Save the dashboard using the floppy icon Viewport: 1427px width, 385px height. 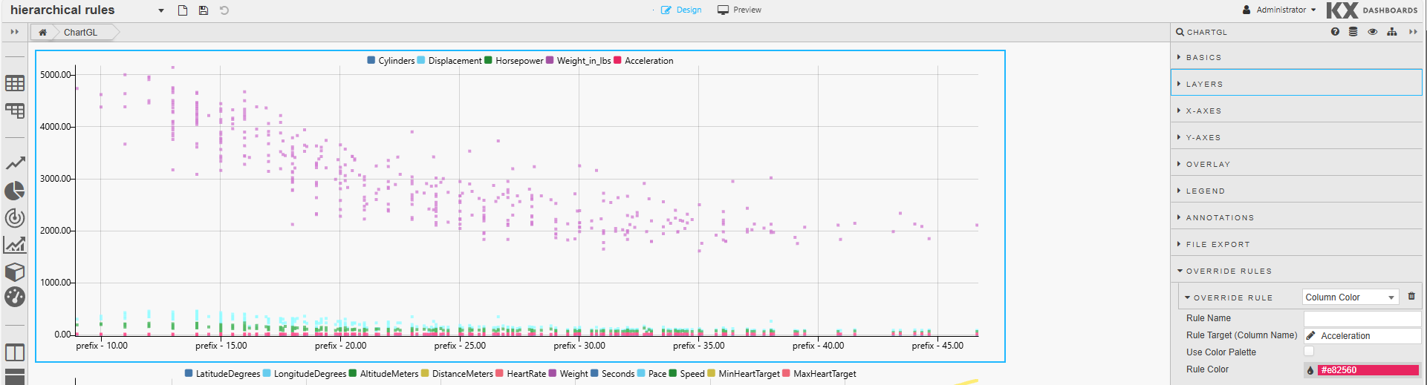[x=204, y=10]
